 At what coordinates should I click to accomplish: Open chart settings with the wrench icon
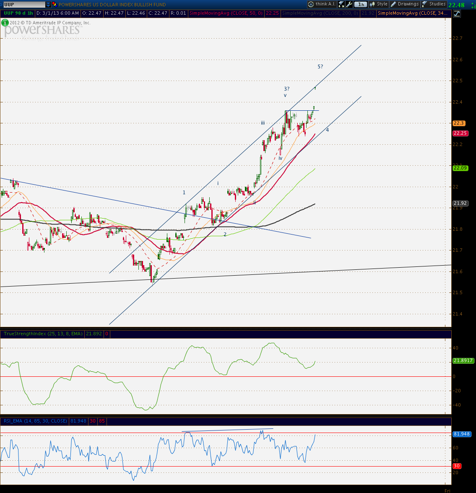click(349, 4)
